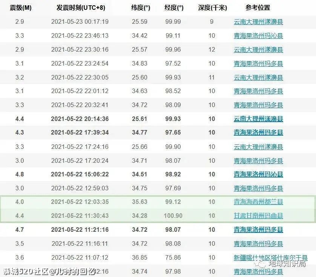This screenshot has height=277, width=316.
Task: Open 青海果洛州玛多县 link in the 17:20:24 row
Action: tap(258, 161)
